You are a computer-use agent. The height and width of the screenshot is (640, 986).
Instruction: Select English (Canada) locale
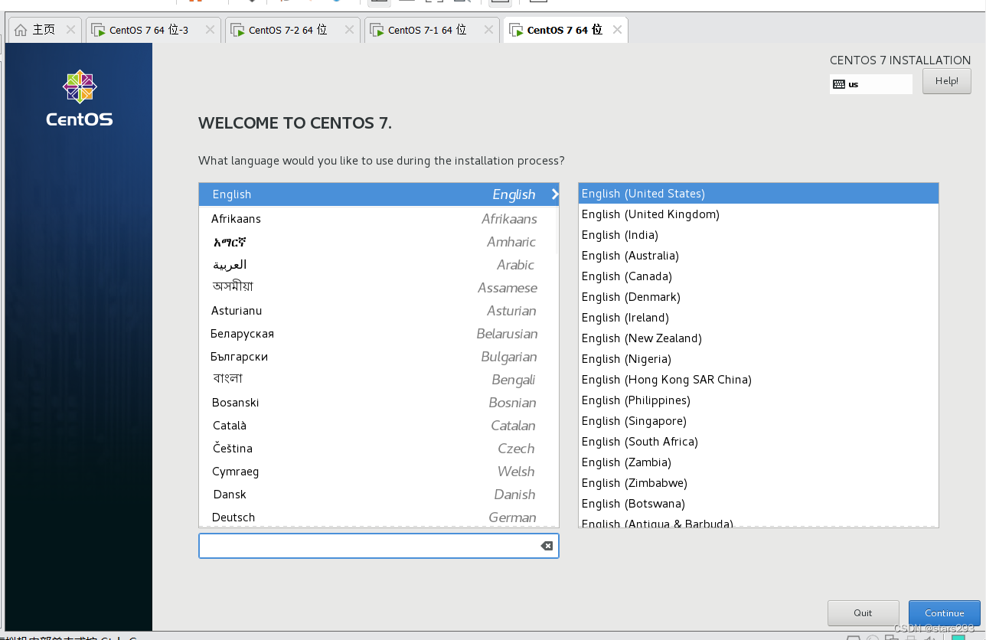tap(758, 276)
